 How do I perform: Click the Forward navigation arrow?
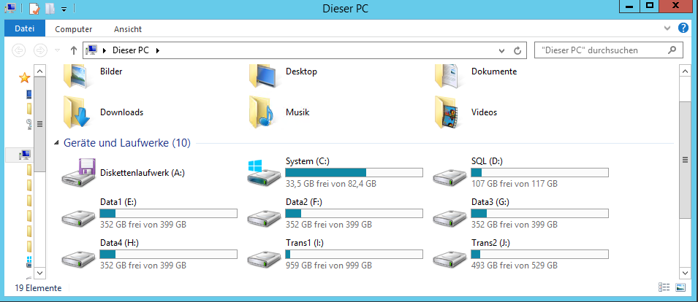pos(40,50)
